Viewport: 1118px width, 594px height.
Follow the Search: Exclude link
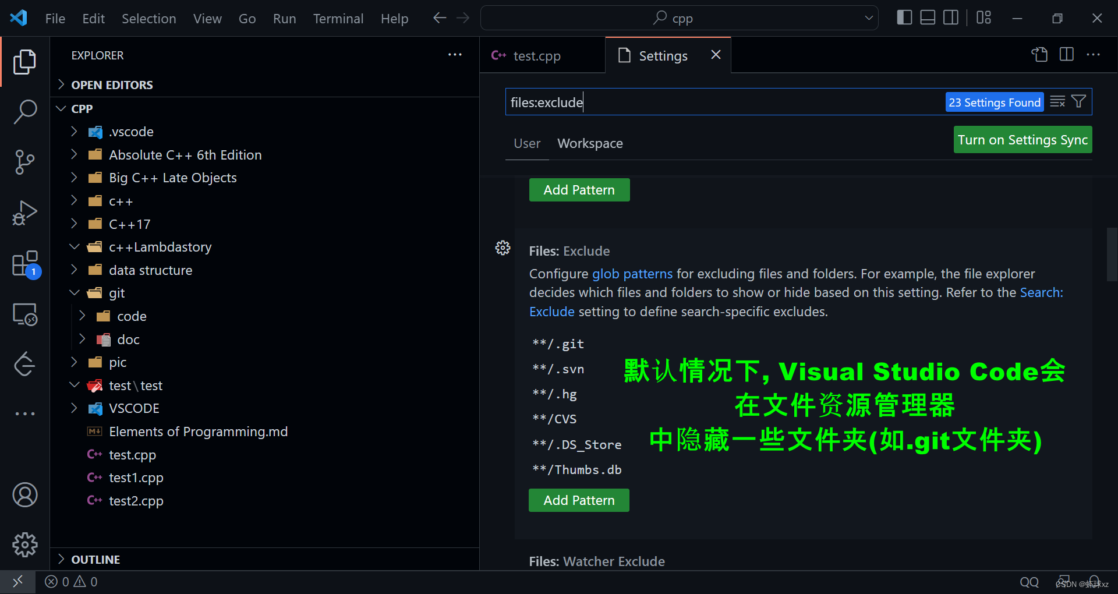1041,292
